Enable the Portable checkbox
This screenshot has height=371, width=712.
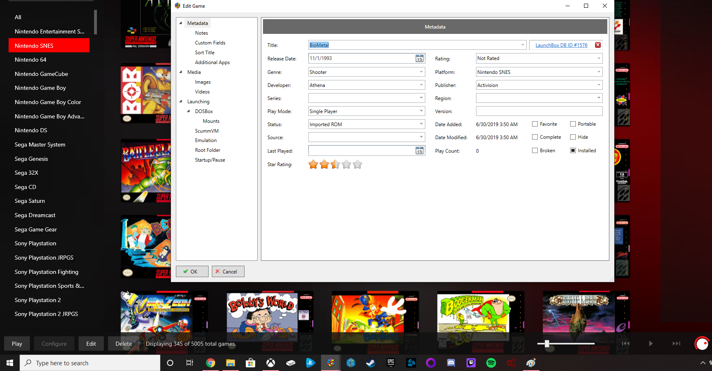click(573, 124)
